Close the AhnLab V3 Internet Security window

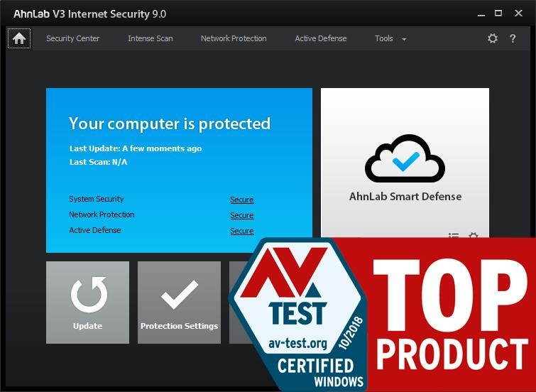click(519, 13)
